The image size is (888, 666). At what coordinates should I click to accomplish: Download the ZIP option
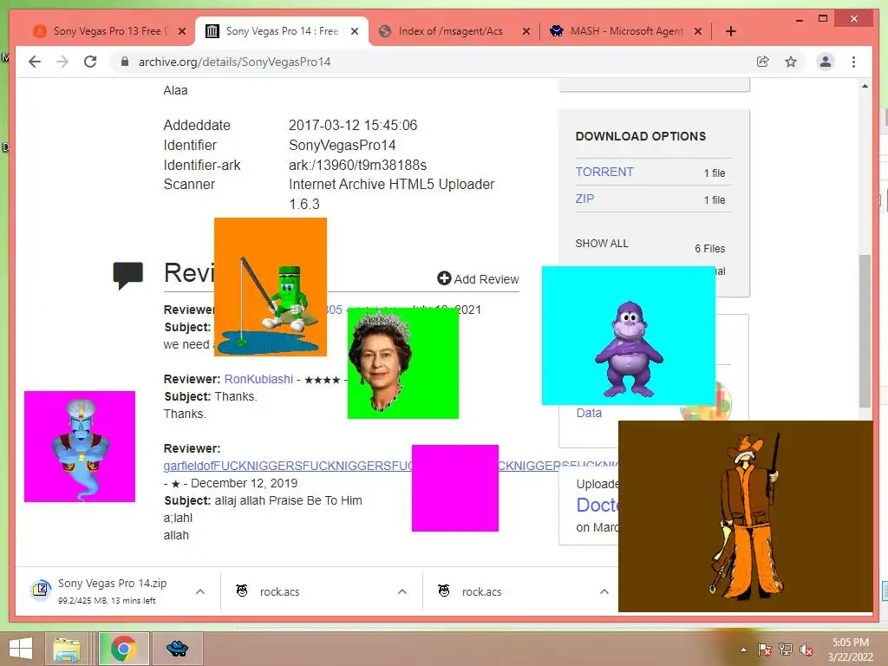click(x=584, y=199)
